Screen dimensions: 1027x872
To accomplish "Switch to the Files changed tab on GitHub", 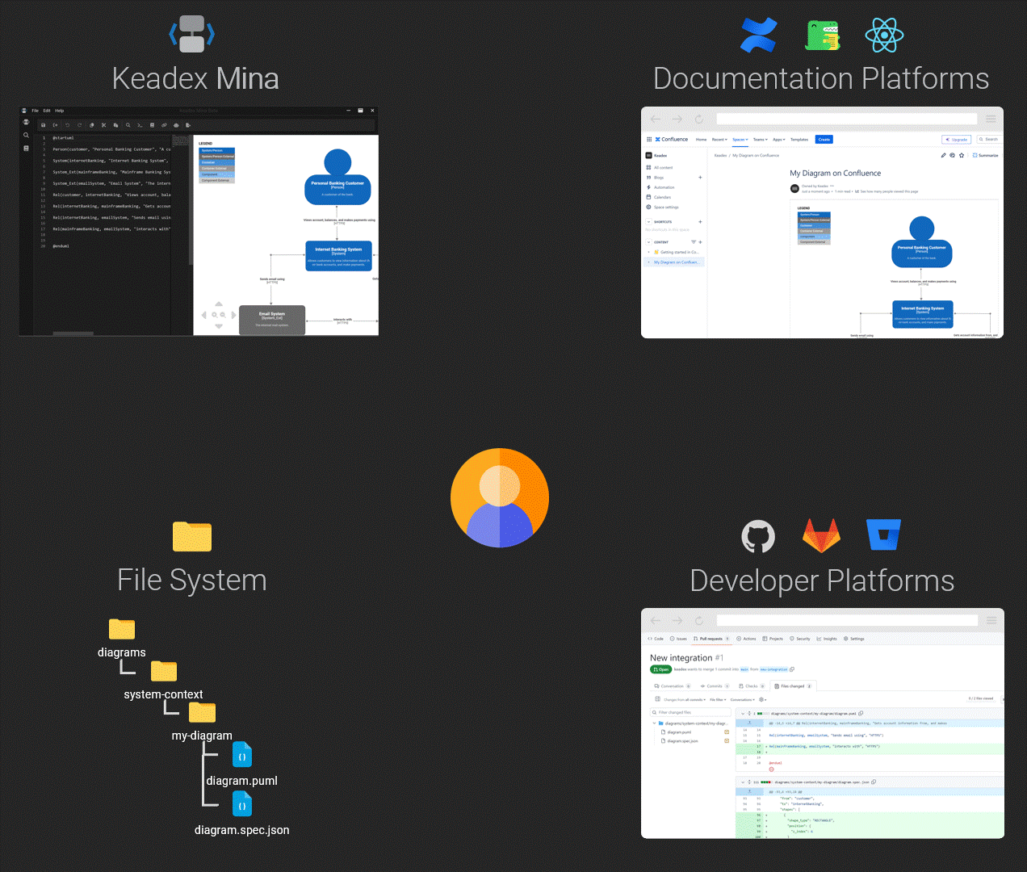I will [x=793, y=686].
